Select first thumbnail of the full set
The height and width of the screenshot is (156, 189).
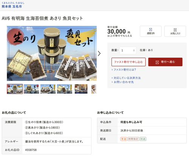pos(15,89)
